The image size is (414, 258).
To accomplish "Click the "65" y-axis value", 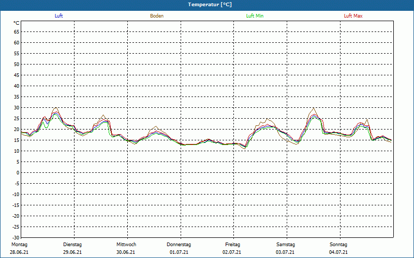I will coord(17,32).
